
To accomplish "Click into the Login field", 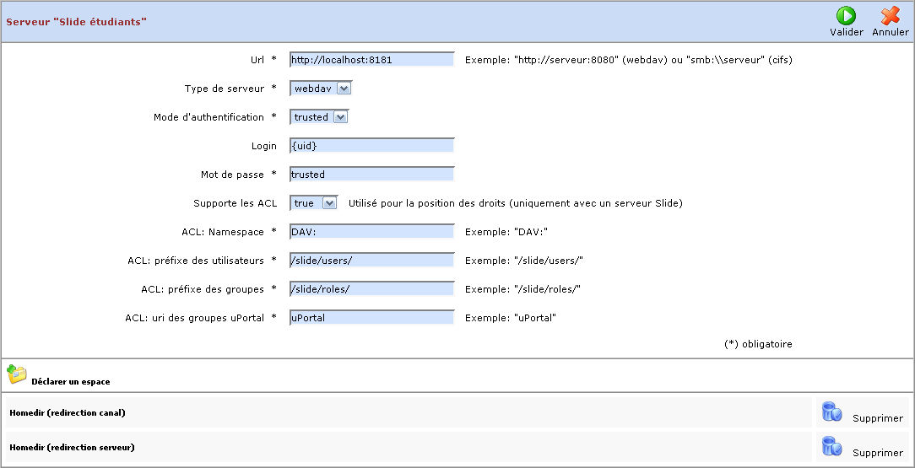I will [371, 146].
